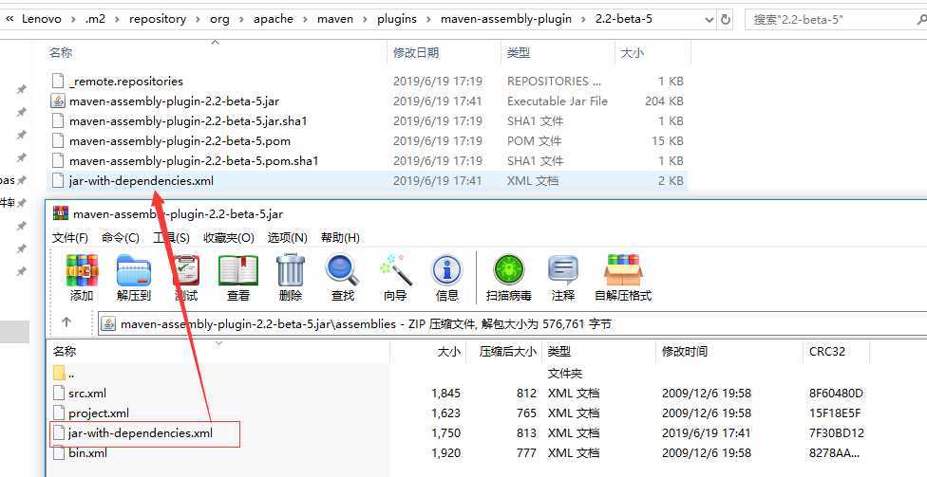Viewport: 927px width, 477px height.
Task: Click the Wizard (向导) wand icon
Action: pyautogui.click(x=395, y=271)
